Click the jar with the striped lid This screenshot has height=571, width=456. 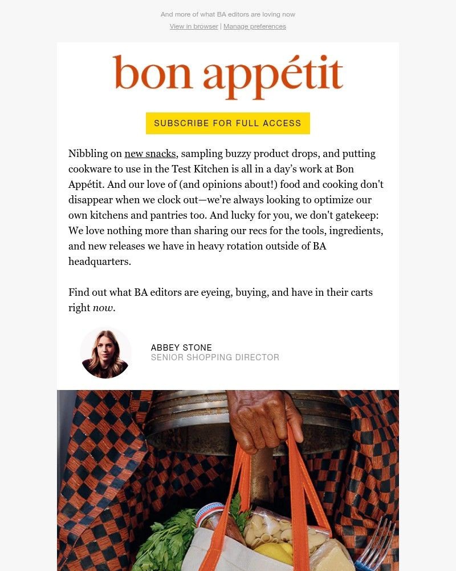[x=211, y=517]
